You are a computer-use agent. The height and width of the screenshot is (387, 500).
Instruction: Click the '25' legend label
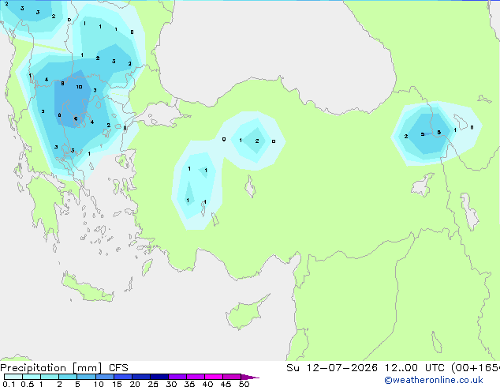point(153,384)
